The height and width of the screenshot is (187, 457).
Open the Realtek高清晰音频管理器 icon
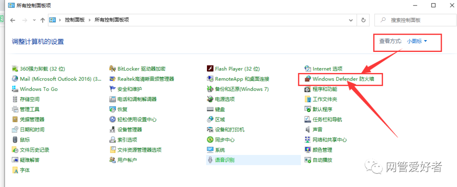point(113,79)
